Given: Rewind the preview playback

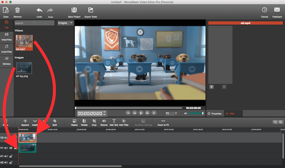Looking at the screenshot, I should (x=135, y=113).
